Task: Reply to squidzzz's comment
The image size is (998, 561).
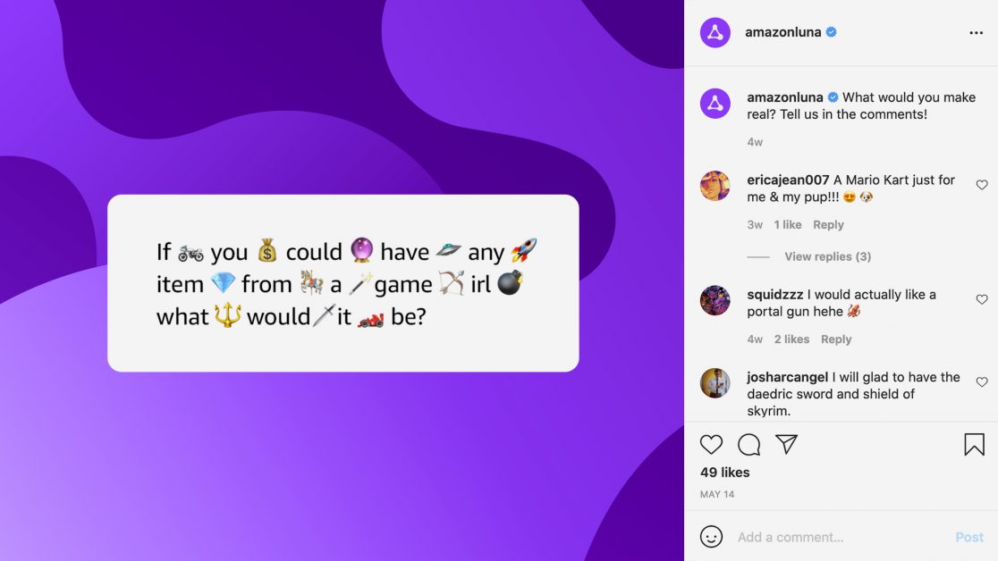Action: tap(836, 339)
